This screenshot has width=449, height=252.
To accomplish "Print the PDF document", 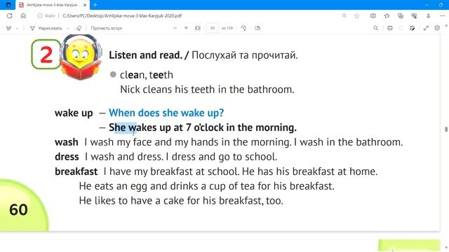I will 390,28.
